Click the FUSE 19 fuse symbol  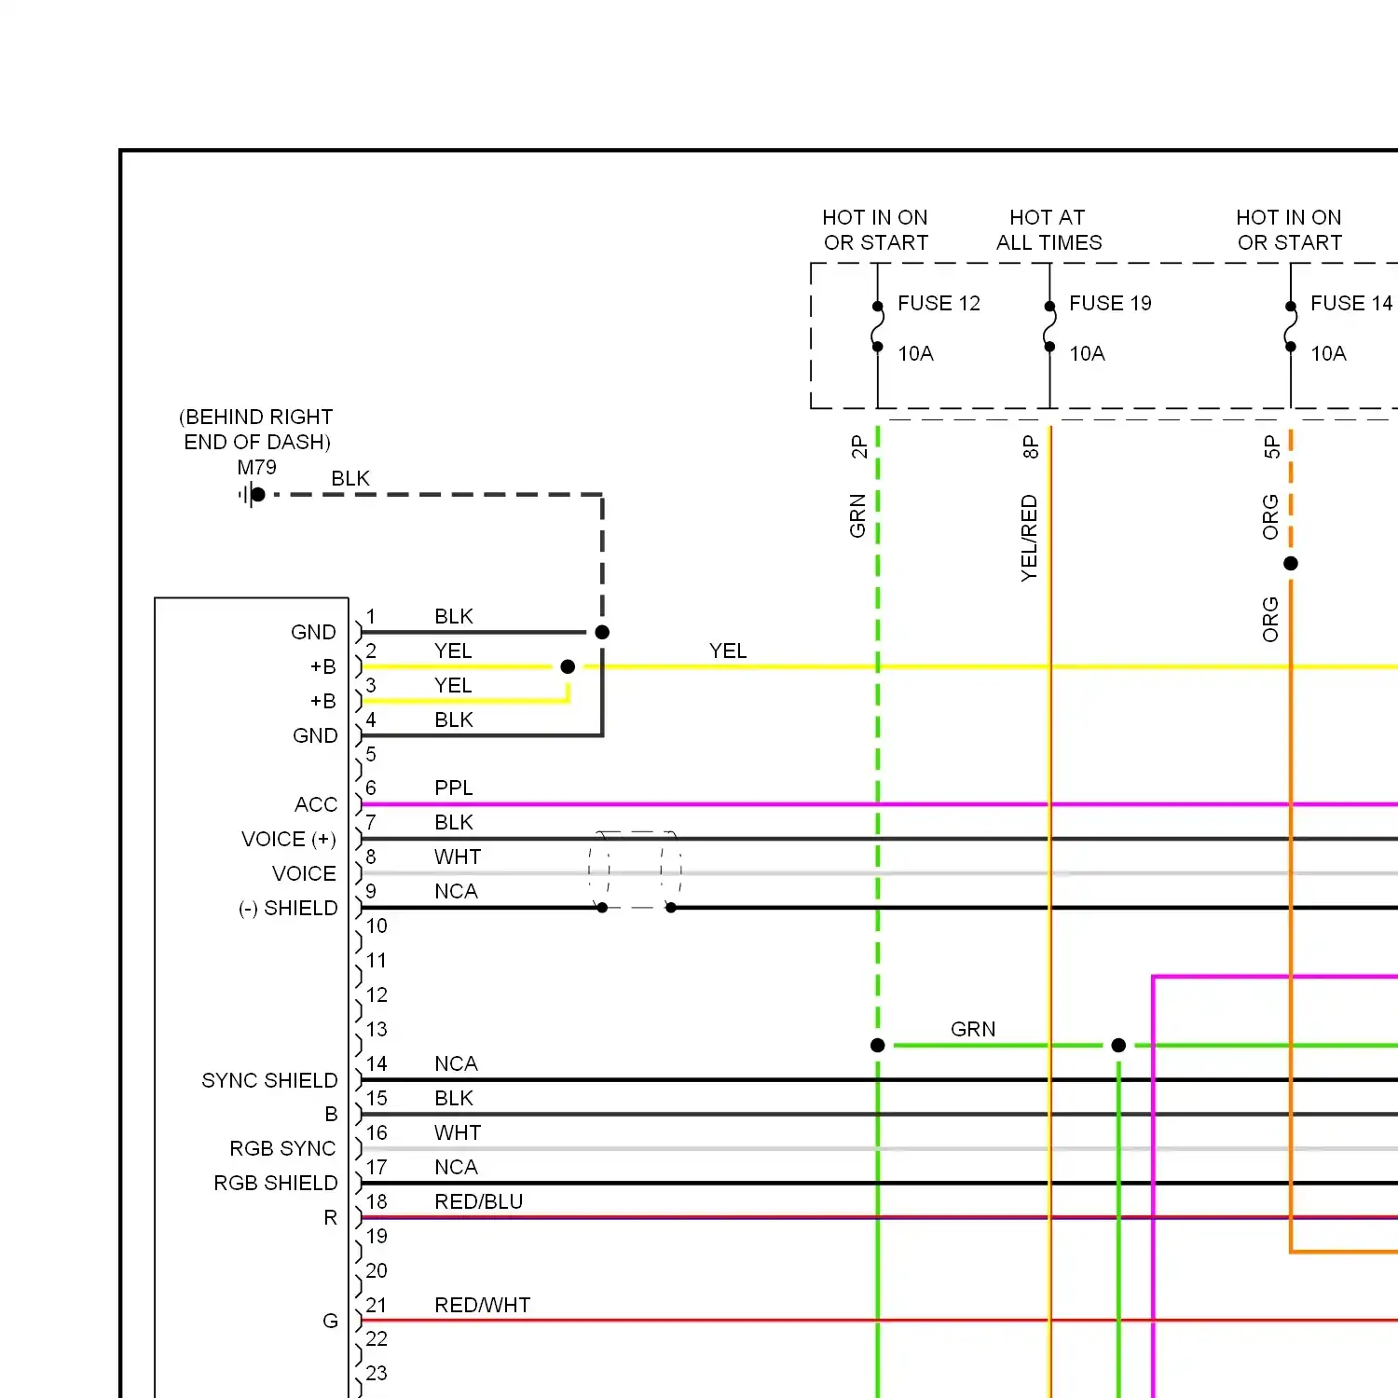(1049, 326)
